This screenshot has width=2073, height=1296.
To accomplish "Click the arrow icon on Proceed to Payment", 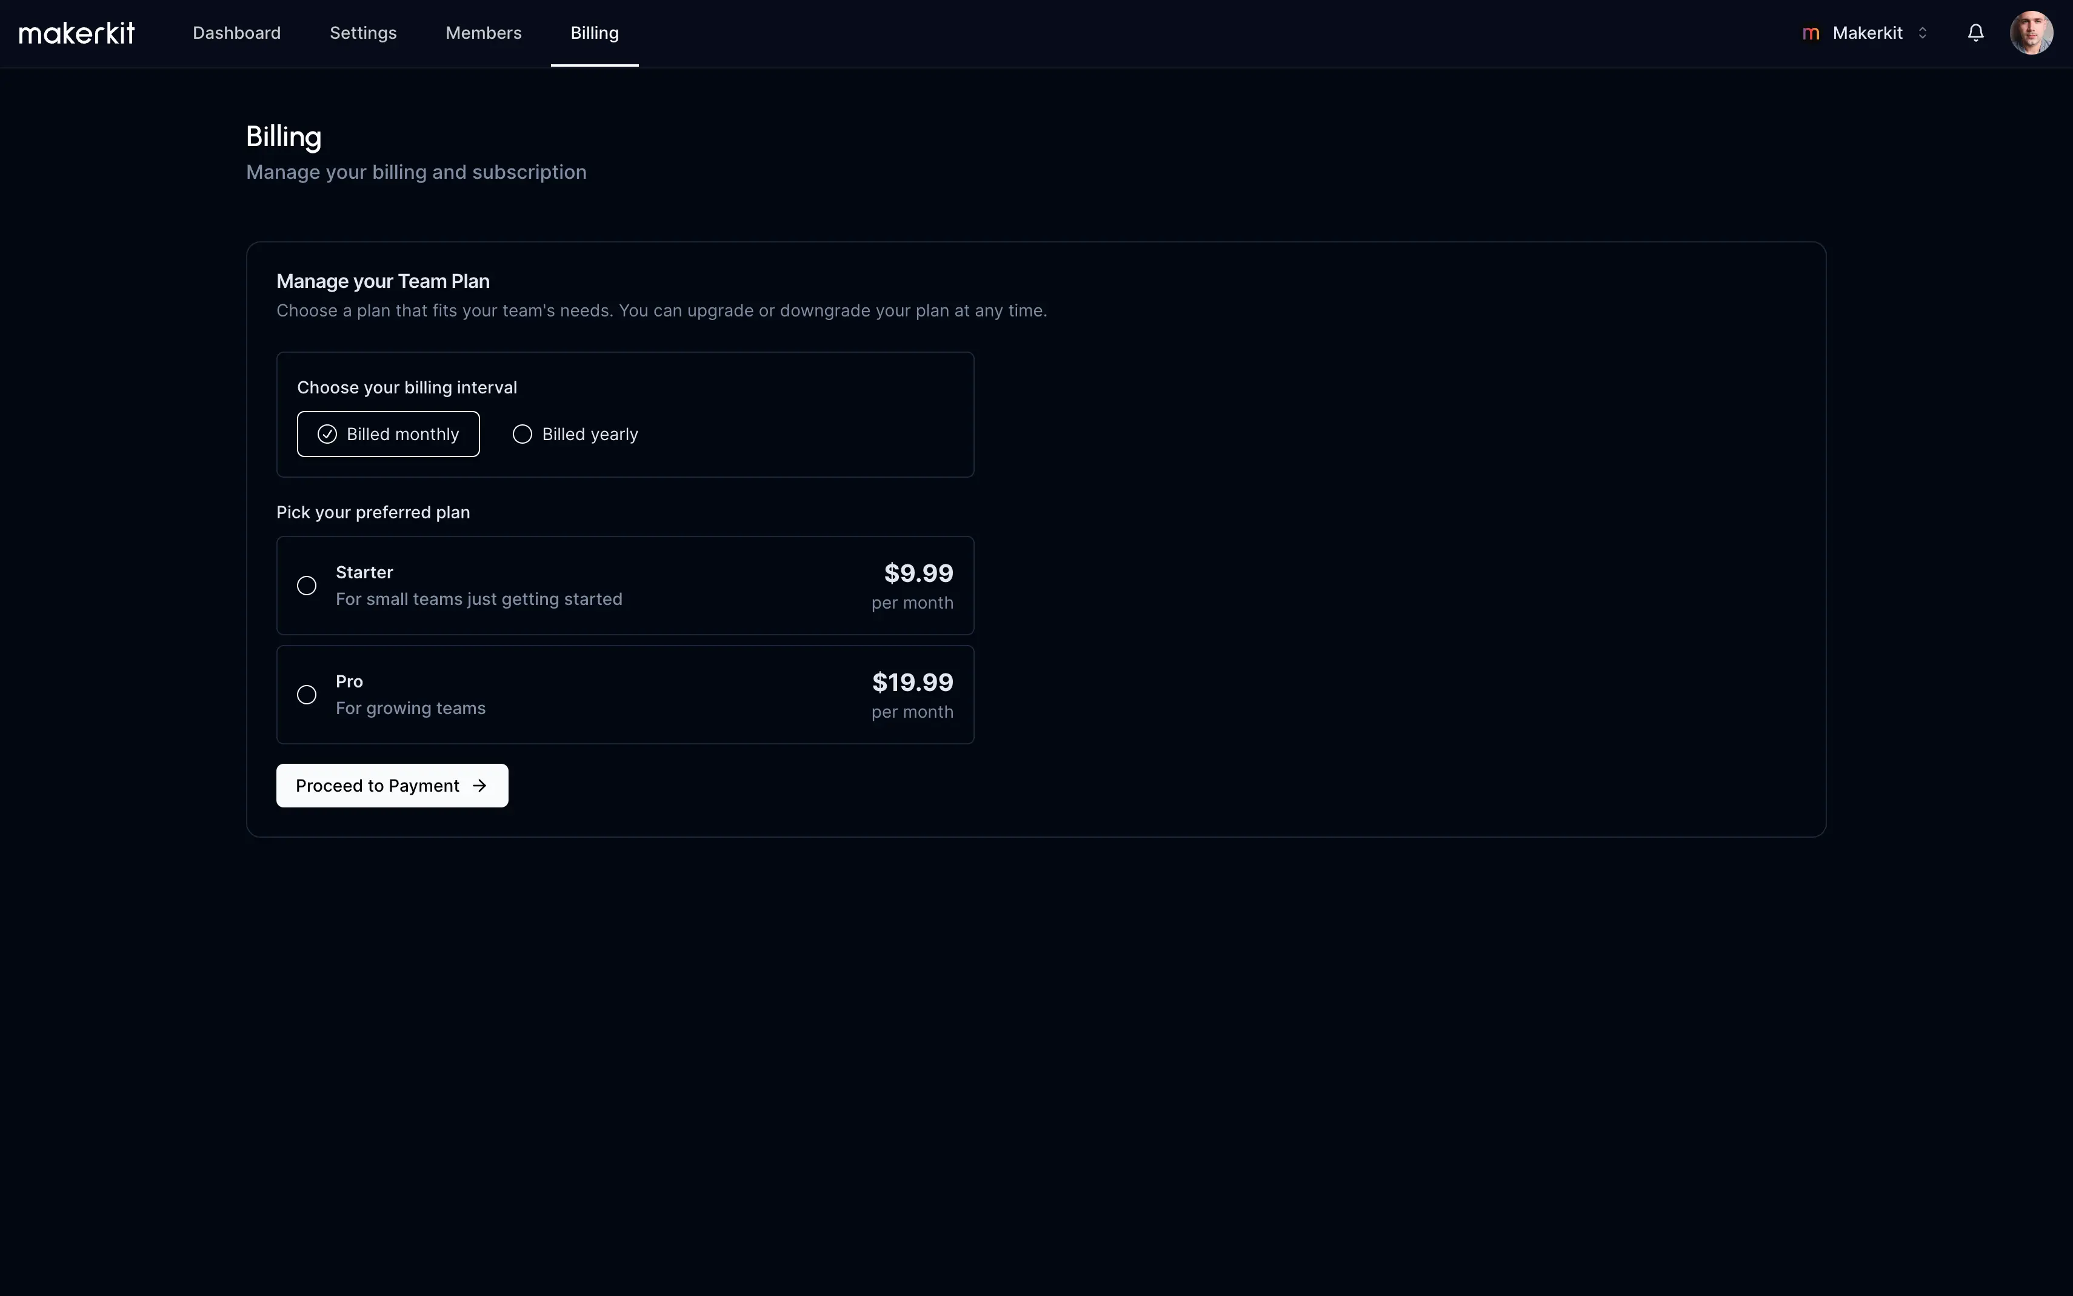I will (480, 786).
